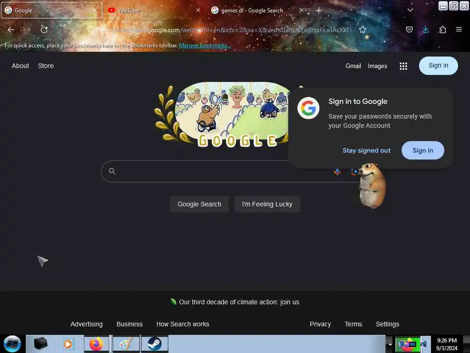Start voice search with microphone icon

point(337,171)
